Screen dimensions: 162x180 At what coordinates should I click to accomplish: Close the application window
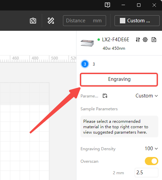pos(154,5)
